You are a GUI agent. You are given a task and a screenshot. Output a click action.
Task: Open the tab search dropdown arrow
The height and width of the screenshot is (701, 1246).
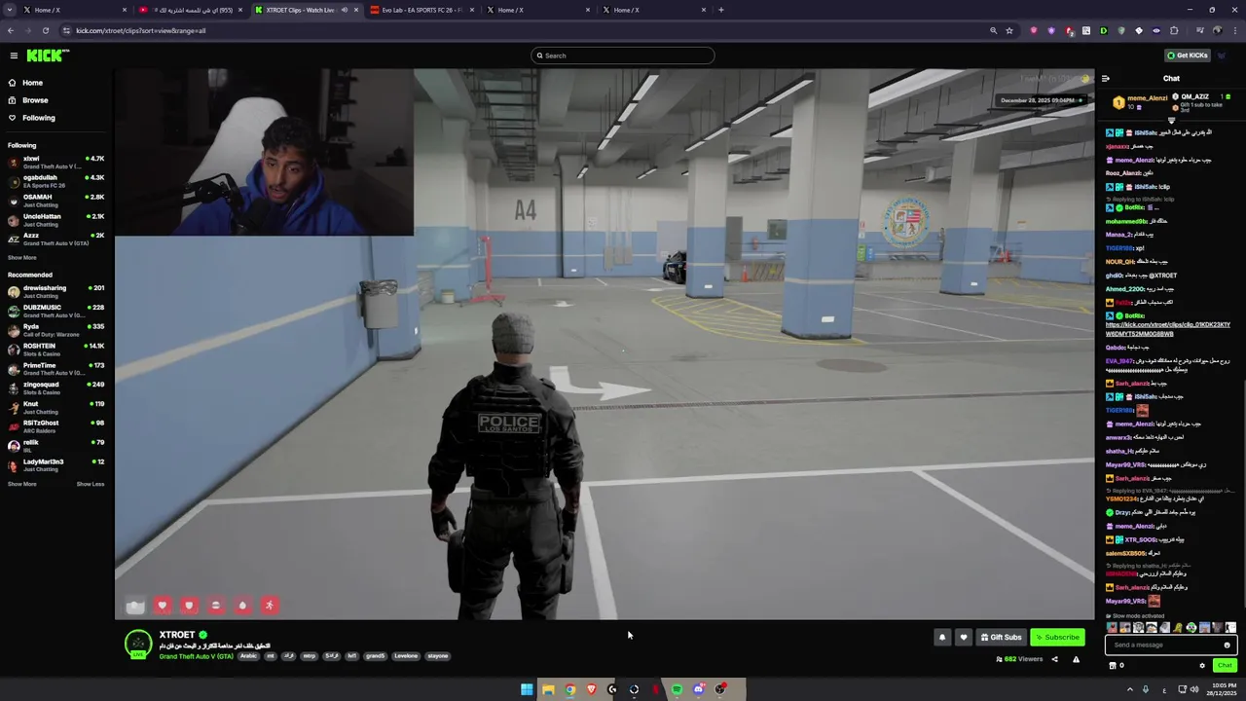[10, 10]
